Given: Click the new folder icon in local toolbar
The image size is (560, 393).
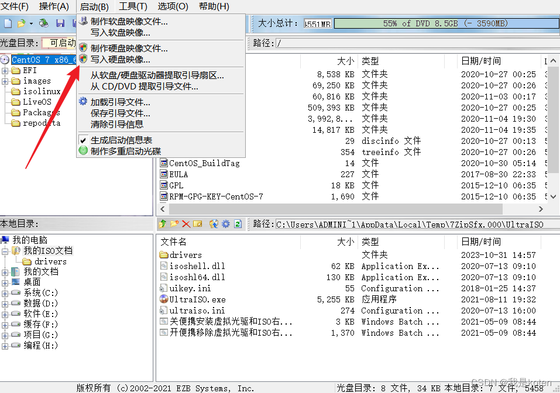Looking at the screenshot, I should [x=174, y=224].
